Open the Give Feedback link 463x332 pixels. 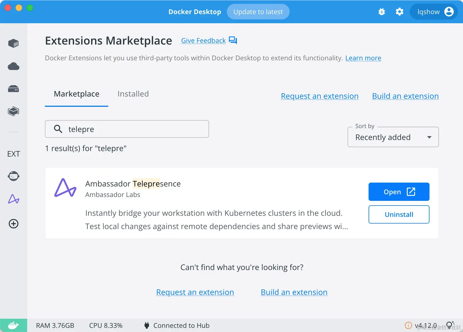point(203,40)
